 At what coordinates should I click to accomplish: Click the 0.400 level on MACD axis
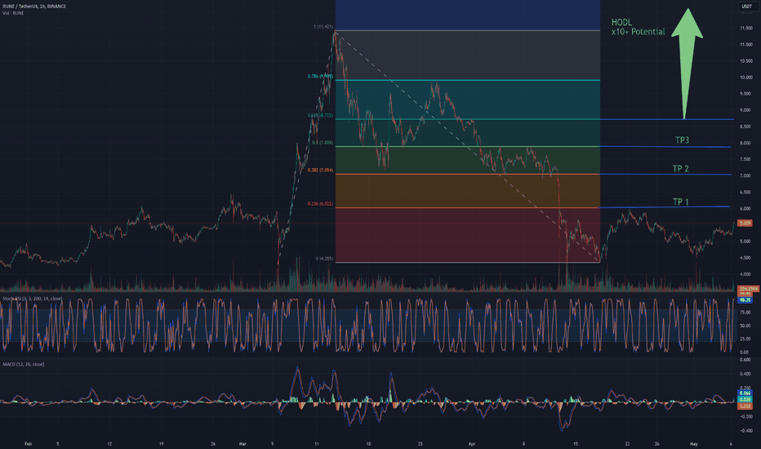[746, 374]
